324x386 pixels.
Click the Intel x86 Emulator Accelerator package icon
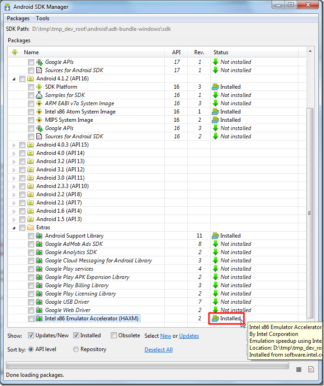pyautogui.click(x=39, y=318)
